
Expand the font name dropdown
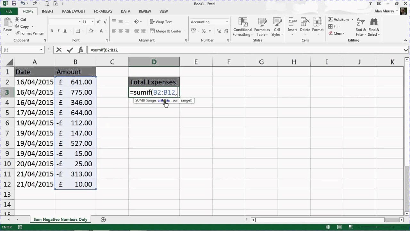[79, 22]
